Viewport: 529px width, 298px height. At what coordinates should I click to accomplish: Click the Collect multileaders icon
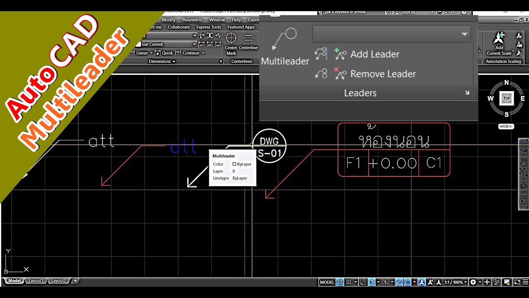point(321,74)
